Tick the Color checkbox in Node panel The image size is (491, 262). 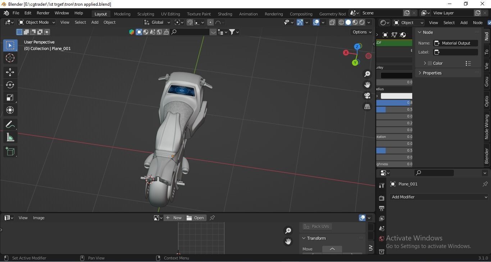429,63
